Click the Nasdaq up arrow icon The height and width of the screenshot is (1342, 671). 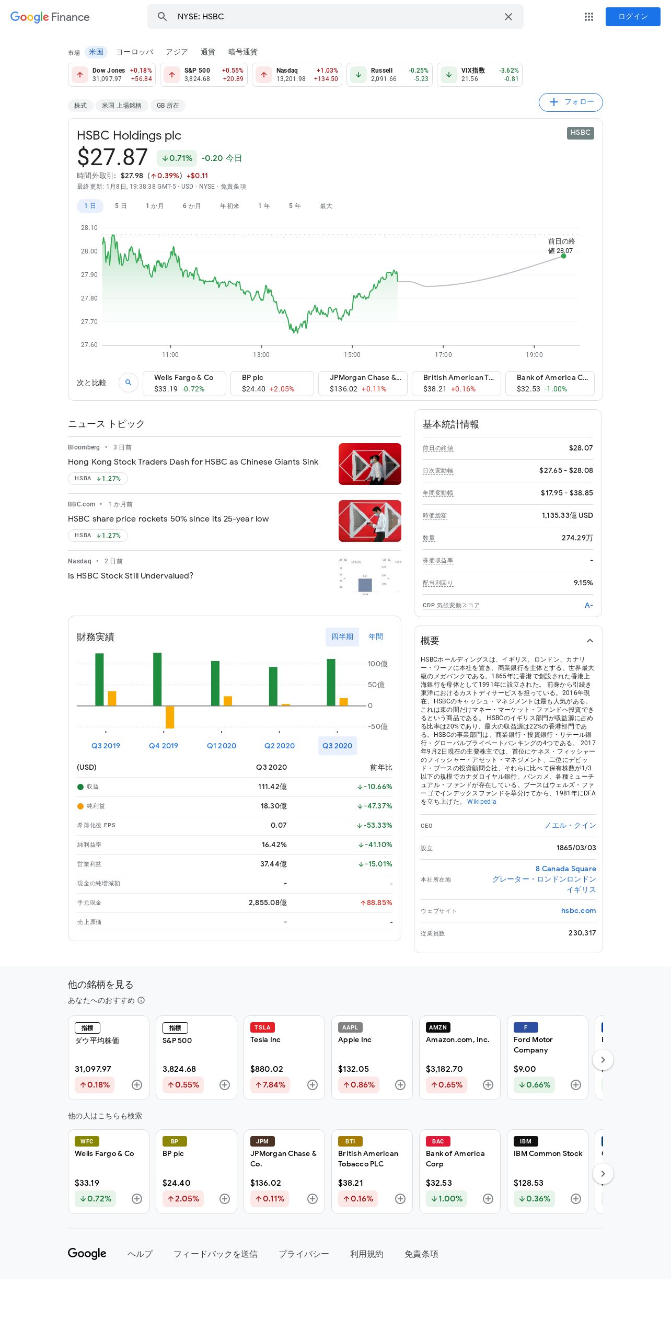264,75
